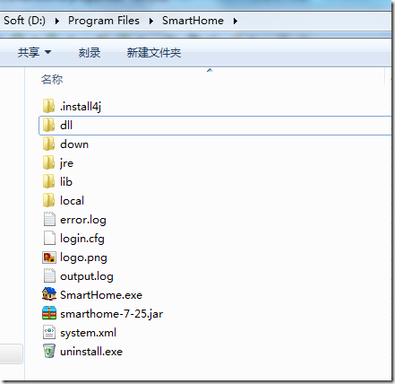The image size is (395, 384).
Task: Open the 共享 dropdown menu
Action: [x=34, y=53]
